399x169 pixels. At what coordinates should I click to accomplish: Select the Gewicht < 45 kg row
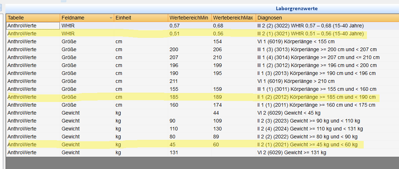202,113
